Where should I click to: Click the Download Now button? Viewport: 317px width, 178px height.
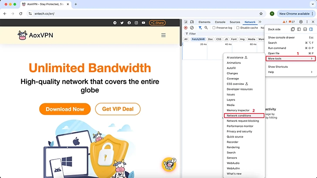65,109
